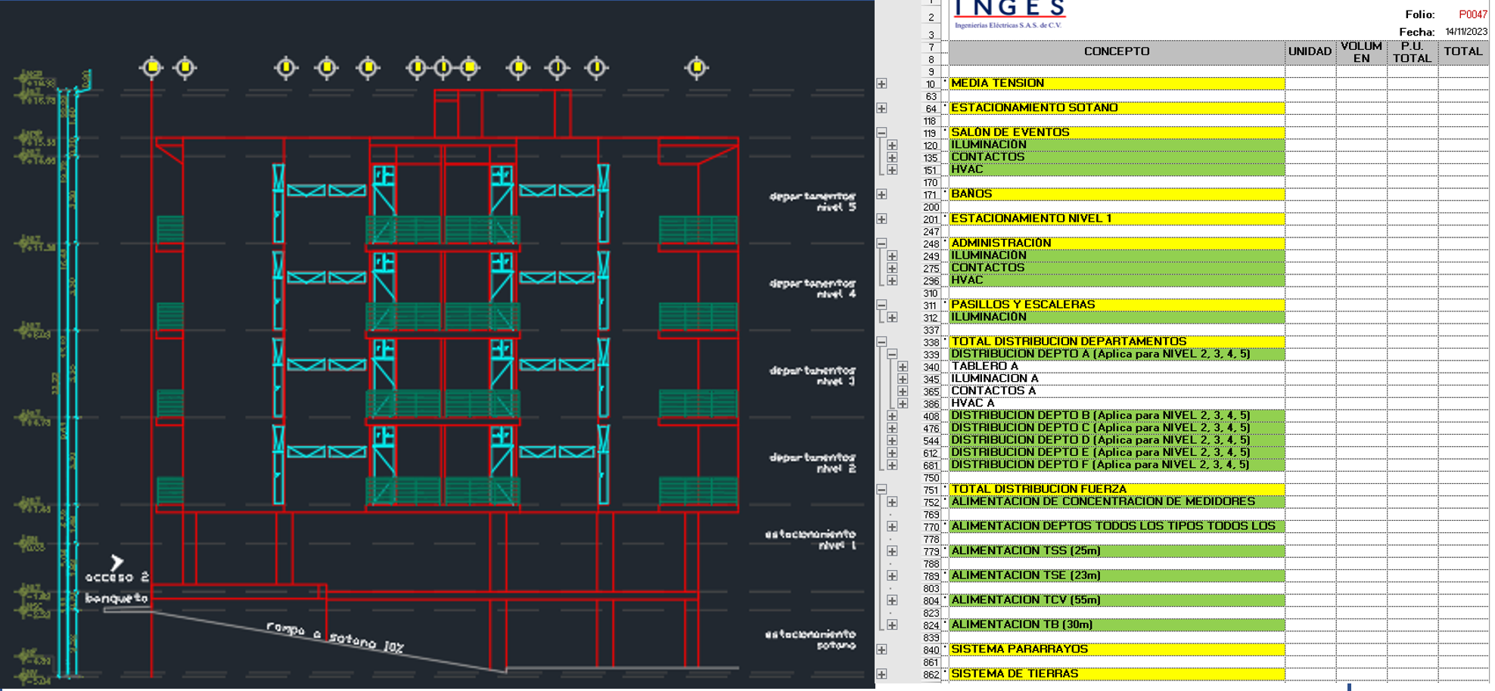Expand the ALIMENTACION TSS (25m) group
This screenshot has height=691, width=1495.
(892, 552)
